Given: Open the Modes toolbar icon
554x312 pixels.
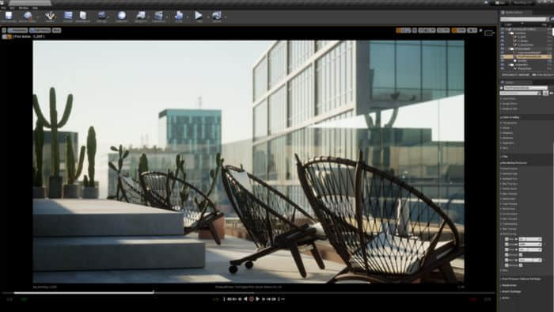Looking at the screenshot, I should [x=50, y=16].
